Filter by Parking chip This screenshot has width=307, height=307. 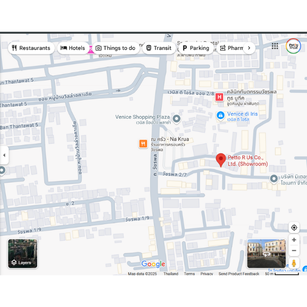click(195, 48)
